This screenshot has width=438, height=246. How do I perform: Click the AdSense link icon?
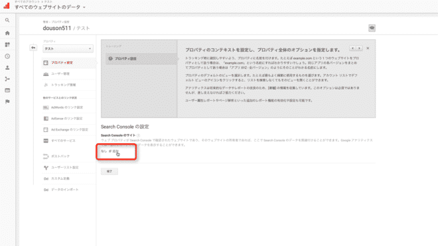point(46,119)
